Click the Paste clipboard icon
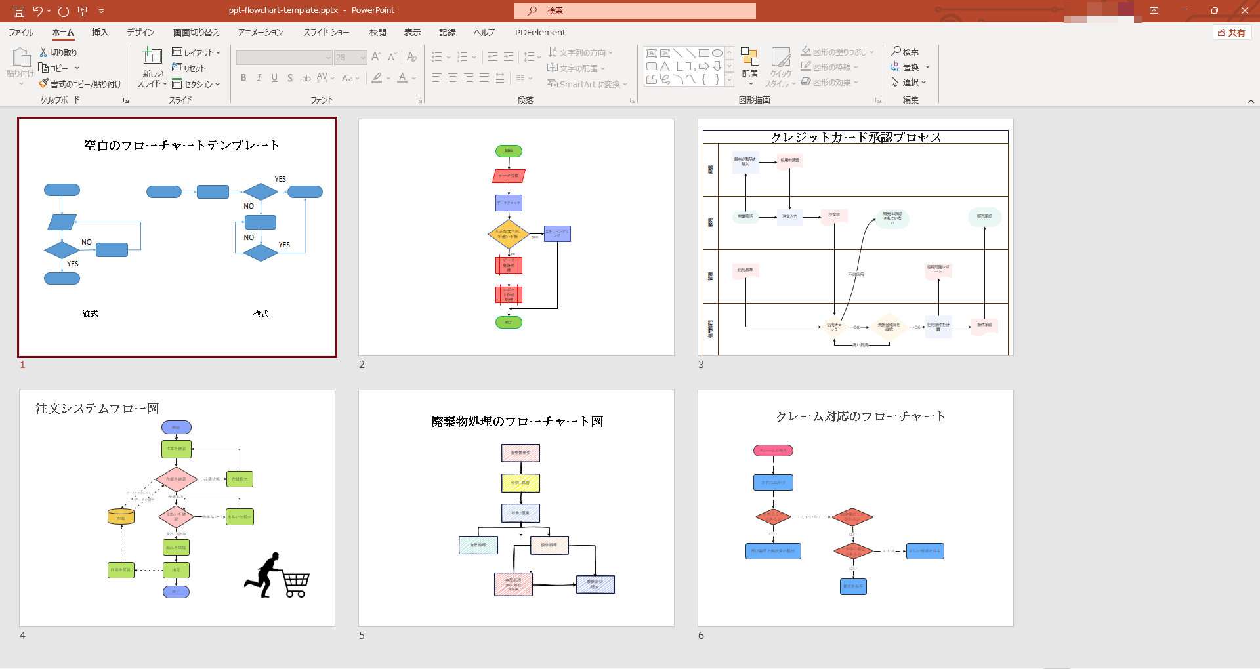Screen dimensions: 1260x669 coord(20,58)
